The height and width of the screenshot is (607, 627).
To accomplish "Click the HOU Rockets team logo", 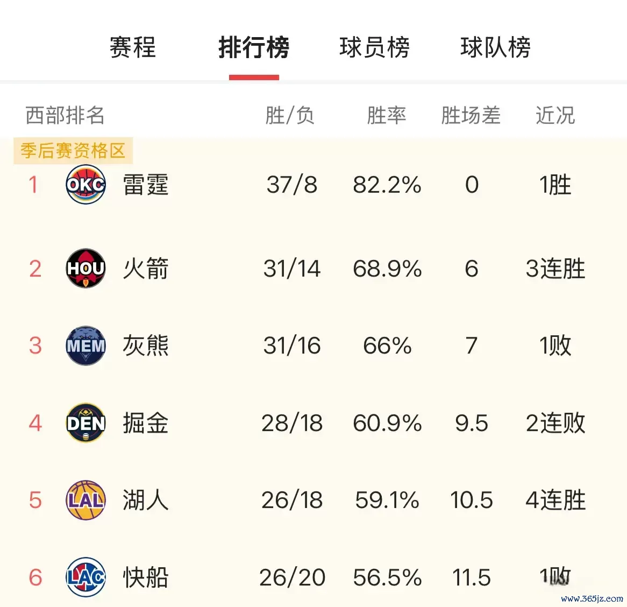I will click(x=85, y=268).
